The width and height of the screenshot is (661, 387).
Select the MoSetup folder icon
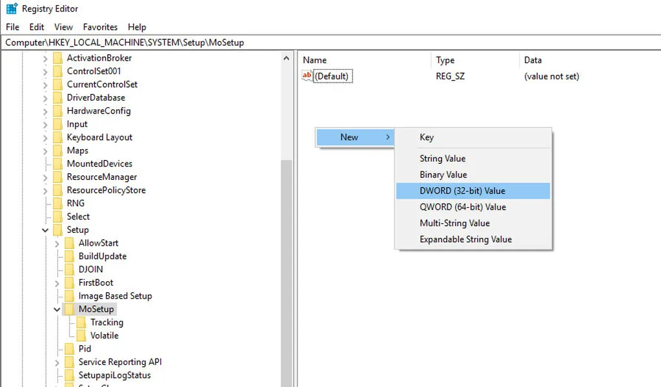pos(70,310)
